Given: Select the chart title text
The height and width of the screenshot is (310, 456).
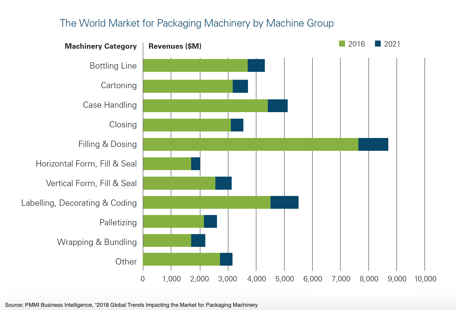Looking at the screenshot, I should 197,23.
